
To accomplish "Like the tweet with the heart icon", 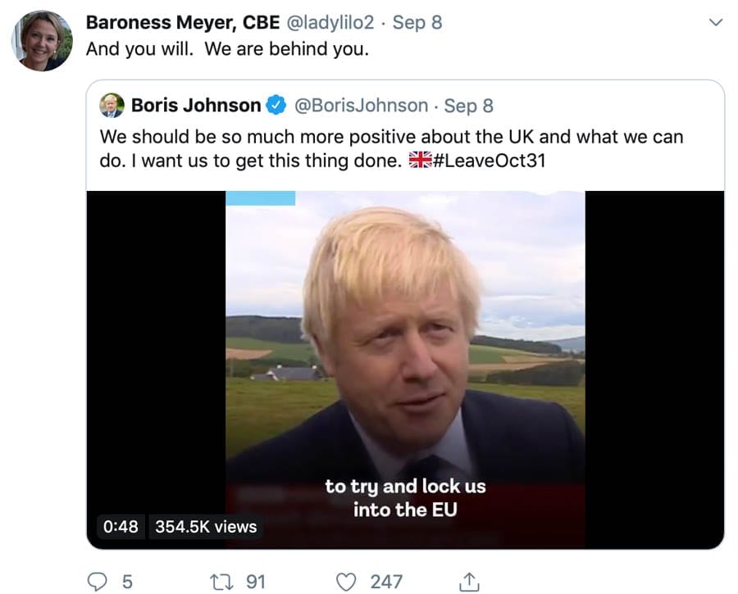I will click(348, 582).
